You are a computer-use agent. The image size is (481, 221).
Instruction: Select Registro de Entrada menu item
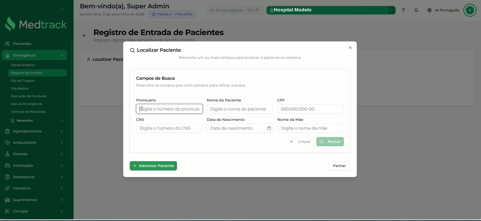pos(37,73)
